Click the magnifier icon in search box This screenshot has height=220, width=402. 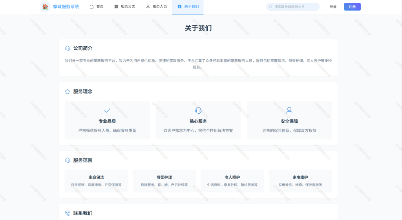tap(271, 7)
